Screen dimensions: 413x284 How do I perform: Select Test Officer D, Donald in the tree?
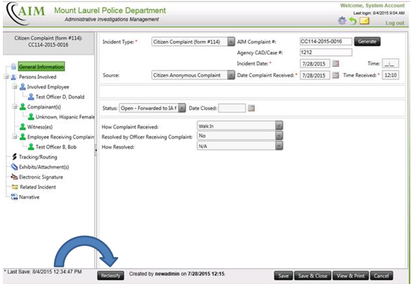60,97
